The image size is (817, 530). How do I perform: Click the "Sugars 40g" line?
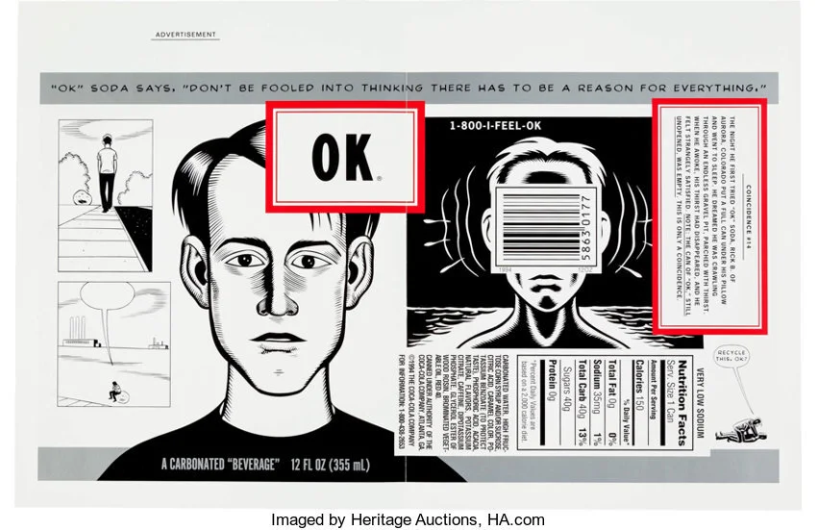[x=566, y=390]
